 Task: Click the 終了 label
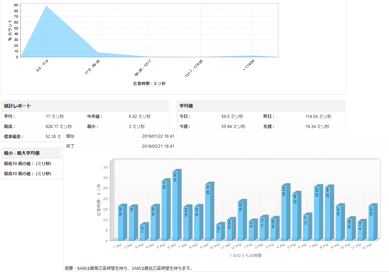pyautogui.click(x=70, y=146)
